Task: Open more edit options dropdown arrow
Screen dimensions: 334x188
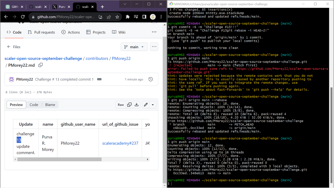Action: point(153,105)
